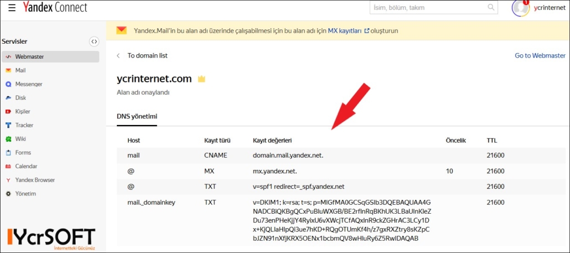The height and width of the screenshot is (253, 570).
Task: Click the Yönetim gear icon
Action: coord(9,194)
